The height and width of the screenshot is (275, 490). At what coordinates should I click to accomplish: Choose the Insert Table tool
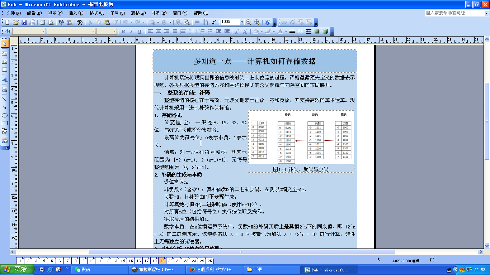[x=5, y=69]
